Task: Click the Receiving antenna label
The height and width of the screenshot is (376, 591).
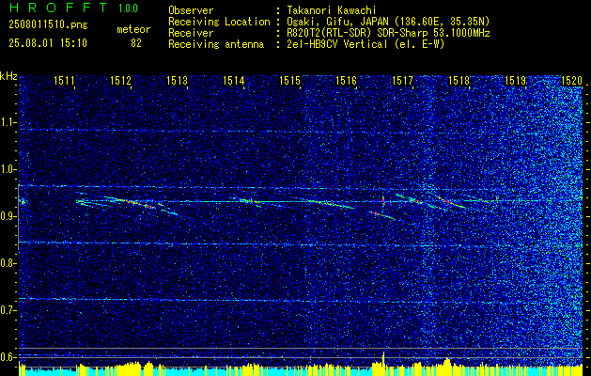Action: 216,44
